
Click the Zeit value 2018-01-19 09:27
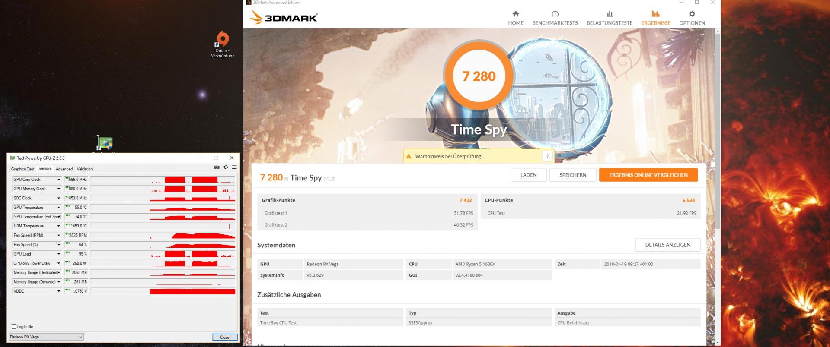coord(629,264)
